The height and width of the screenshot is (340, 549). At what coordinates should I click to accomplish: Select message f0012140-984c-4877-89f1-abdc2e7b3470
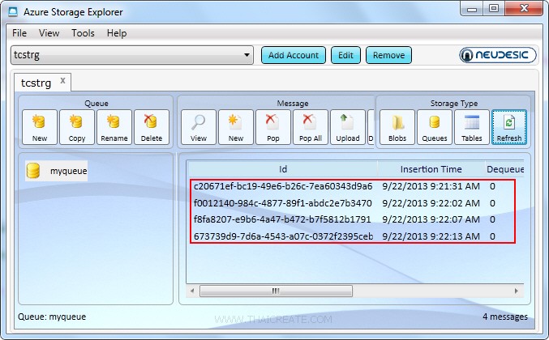pos(282,203)
